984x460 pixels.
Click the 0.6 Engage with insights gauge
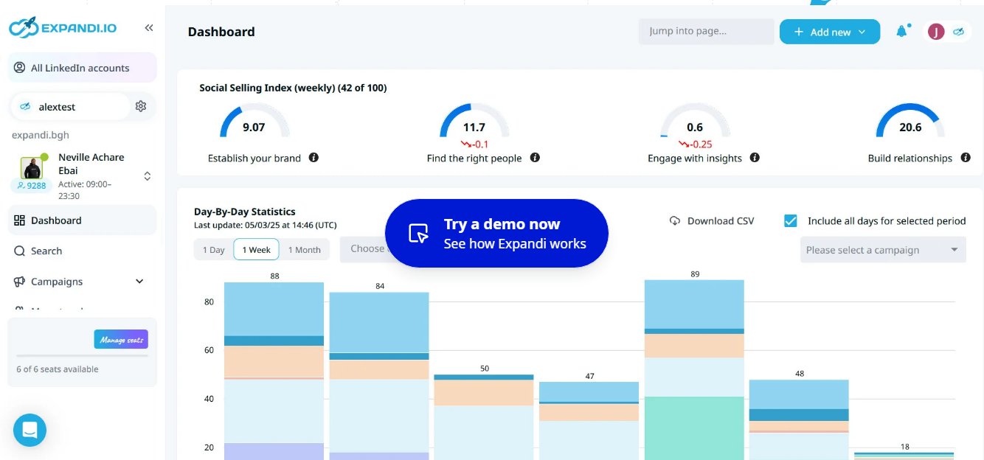tap(695, 121)
